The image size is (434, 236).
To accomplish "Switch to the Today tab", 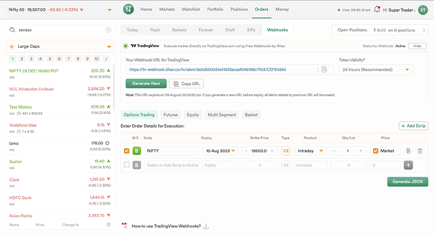I will point(132,30).
